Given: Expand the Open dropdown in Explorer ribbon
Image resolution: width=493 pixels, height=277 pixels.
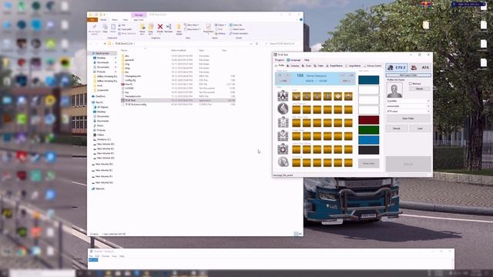Looking at the screenshot, I should click(220, 25).
